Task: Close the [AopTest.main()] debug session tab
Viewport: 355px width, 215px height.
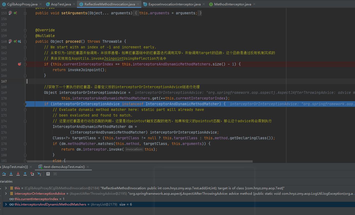Action: pos(31,167)
